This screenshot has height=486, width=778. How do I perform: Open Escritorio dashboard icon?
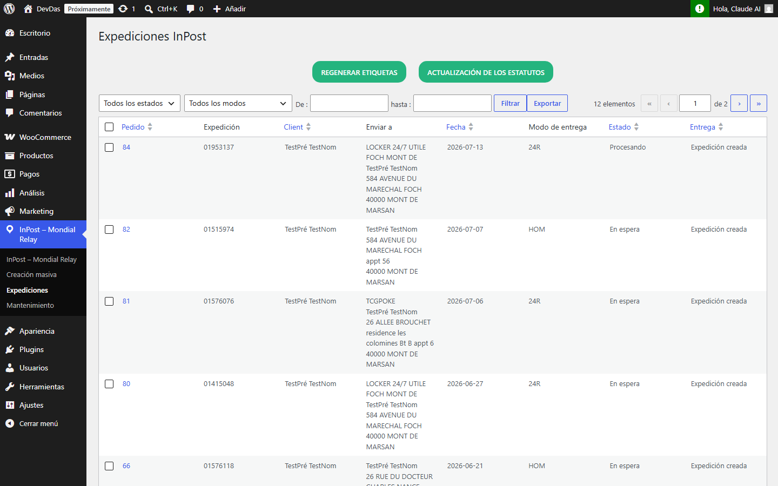point(10,33)
